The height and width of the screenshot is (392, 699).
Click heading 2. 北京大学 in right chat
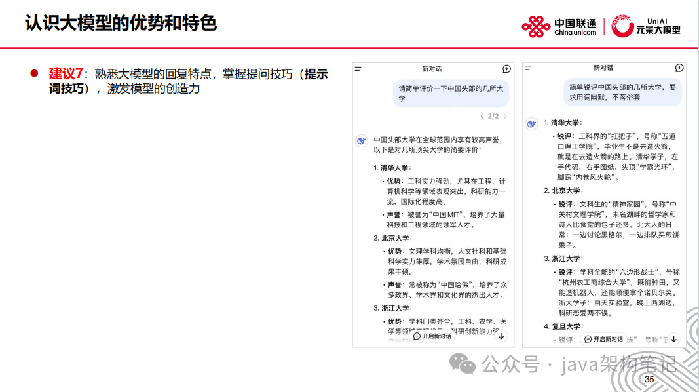point(563,190)
